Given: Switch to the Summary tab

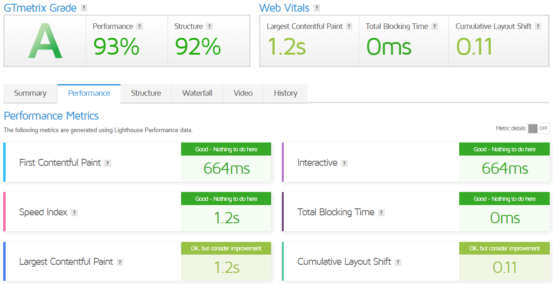Looking at the screenshot, I should (30, 93).
